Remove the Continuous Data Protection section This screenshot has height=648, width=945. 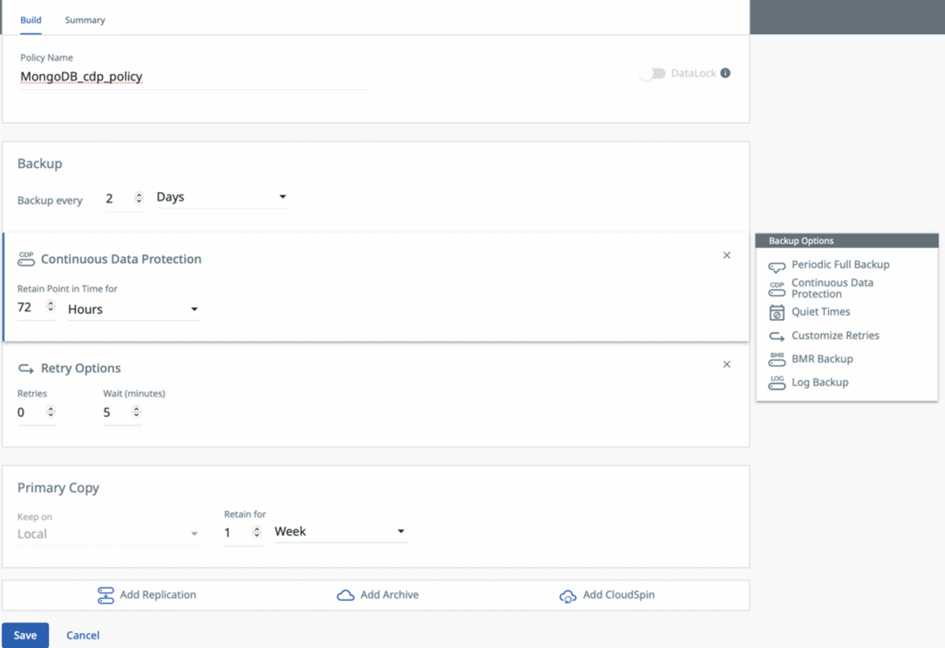pyautogui.click(x=727, y=255)
